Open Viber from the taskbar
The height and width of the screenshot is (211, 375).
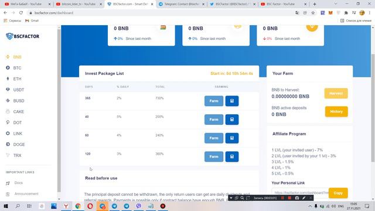(138, 206)
